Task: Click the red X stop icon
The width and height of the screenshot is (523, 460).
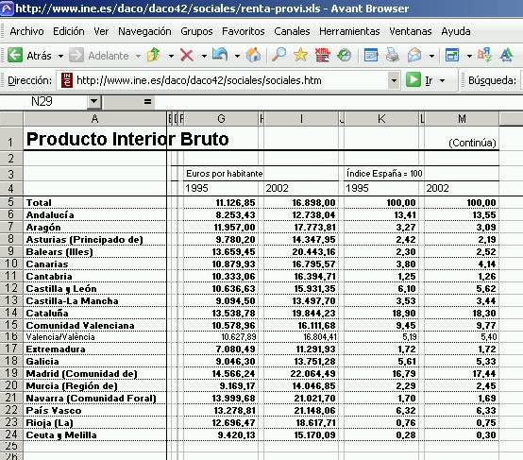Action: (187, 55)
